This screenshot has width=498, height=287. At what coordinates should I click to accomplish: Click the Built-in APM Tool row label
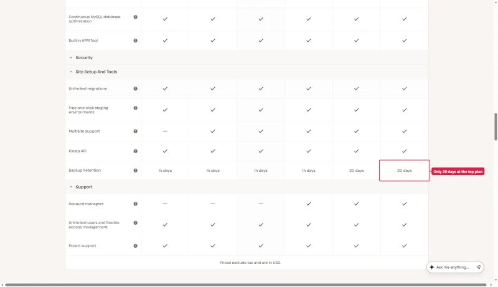tap(83, 40)
